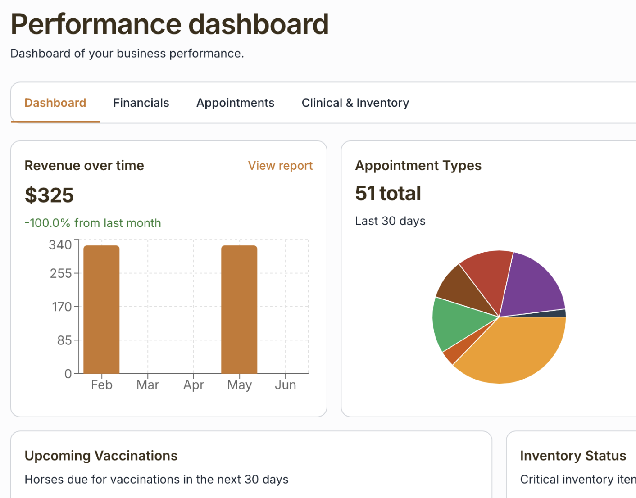Click the 'Last 30 days' label
Viewport: 636px width, 498px height.
click(390, 221)
